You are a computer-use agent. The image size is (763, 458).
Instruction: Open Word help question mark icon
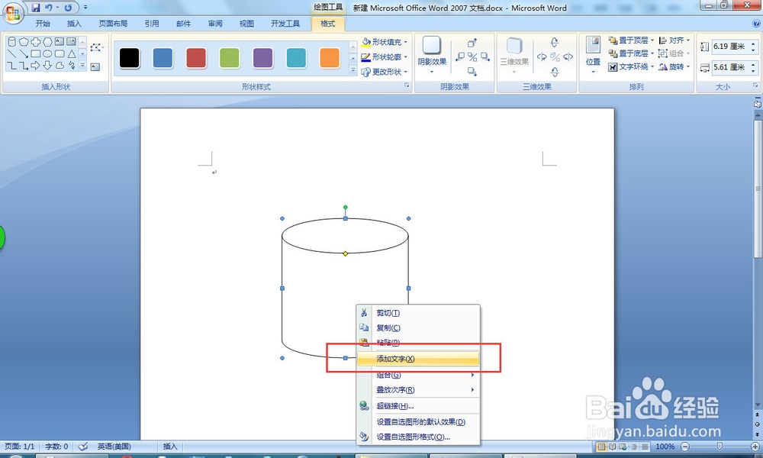pyautogui.click(x=756, y=24)
